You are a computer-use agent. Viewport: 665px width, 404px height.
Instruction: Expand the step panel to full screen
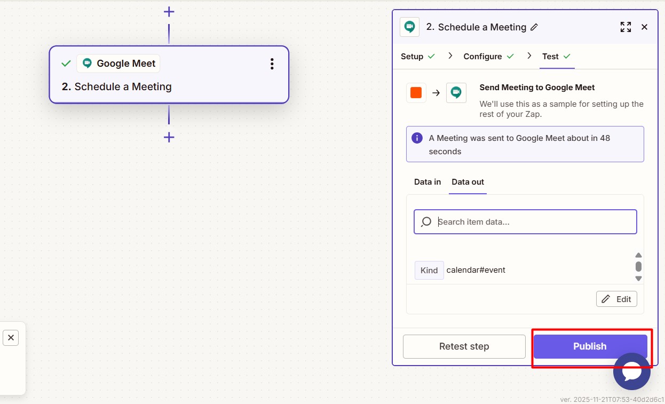pos(626,27)
